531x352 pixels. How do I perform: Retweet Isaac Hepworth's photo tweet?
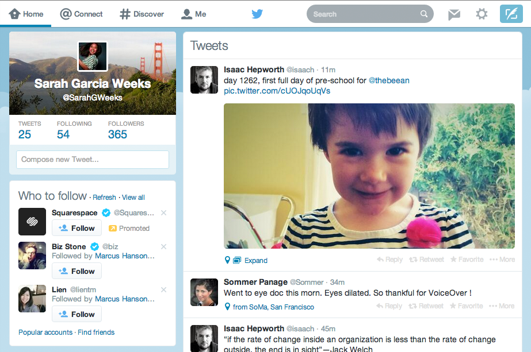click(426, 260)
